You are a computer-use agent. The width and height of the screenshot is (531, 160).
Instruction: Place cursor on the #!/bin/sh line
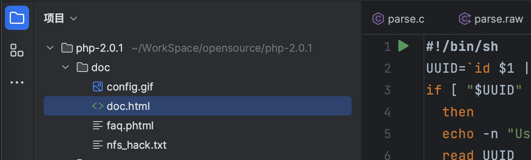(462, 46)
